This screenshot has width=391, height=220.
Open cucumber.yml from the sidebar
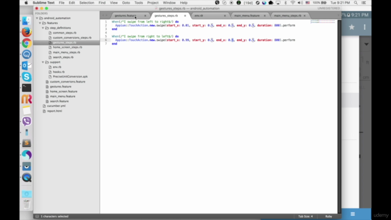point(56,106)
